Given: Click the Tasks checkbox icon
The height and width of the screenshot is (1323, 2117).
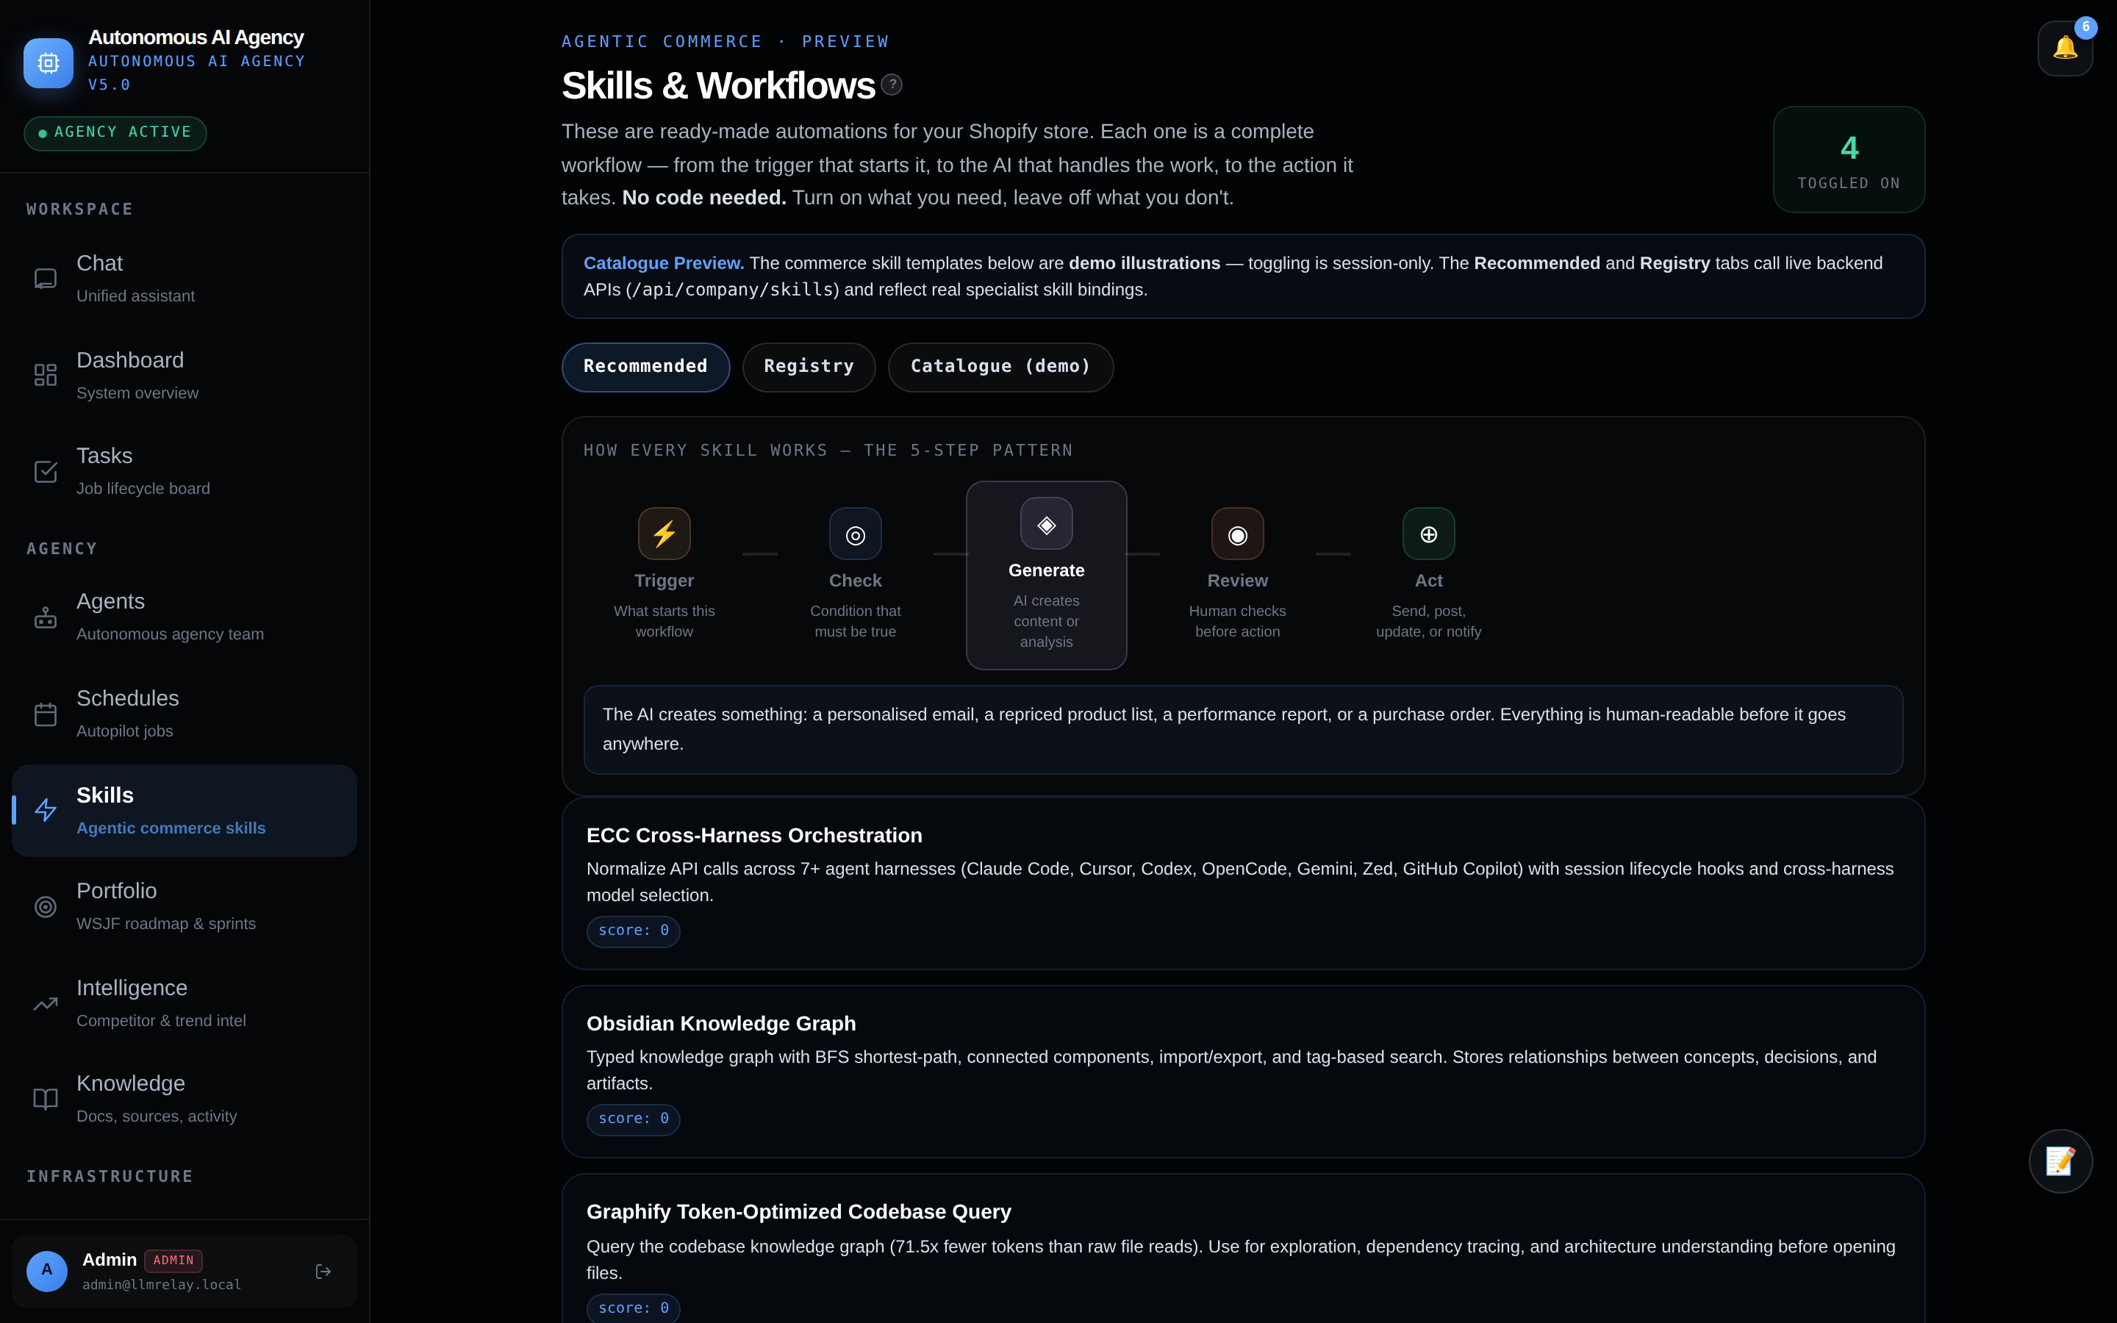Looking at the screenshot, I should point(46,472).
